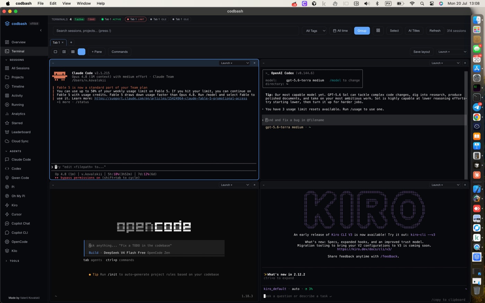Add a pane with '+ Pane'
The width and height of the screenshot is (485, 303).
tap(97, 52)
